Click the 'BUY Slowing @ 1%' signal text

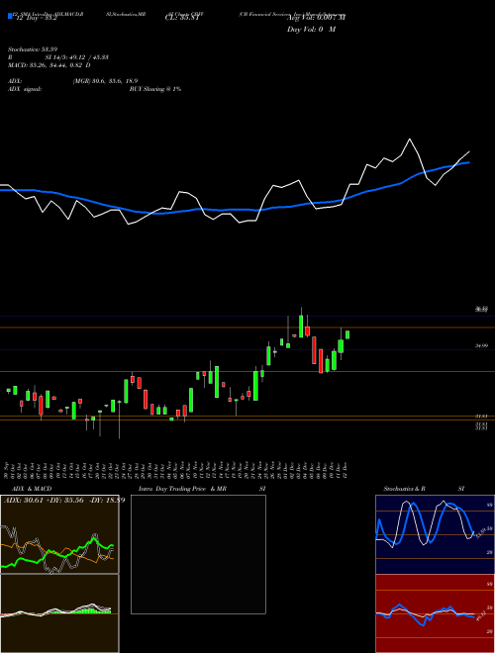155,89
